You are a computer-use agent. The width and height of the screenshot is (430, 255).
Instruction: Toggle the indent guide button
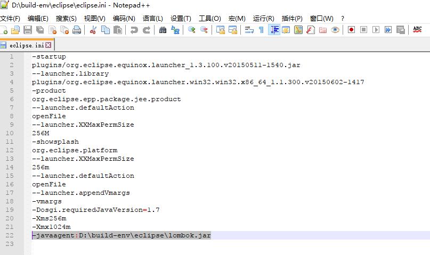pyautogui.click(x=274, y=30)
